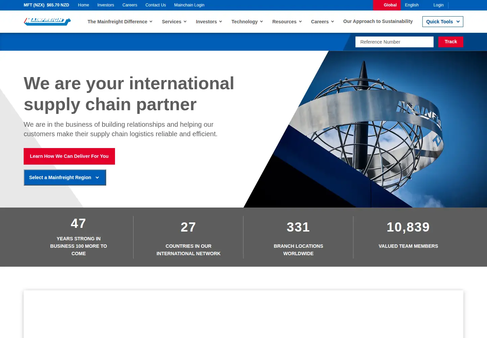This screenshot has width=487, height=338.
Task: Open the Technology dropdown
Action: point(247,22)
